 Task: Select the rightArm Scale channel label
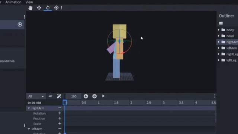(37, 124)
